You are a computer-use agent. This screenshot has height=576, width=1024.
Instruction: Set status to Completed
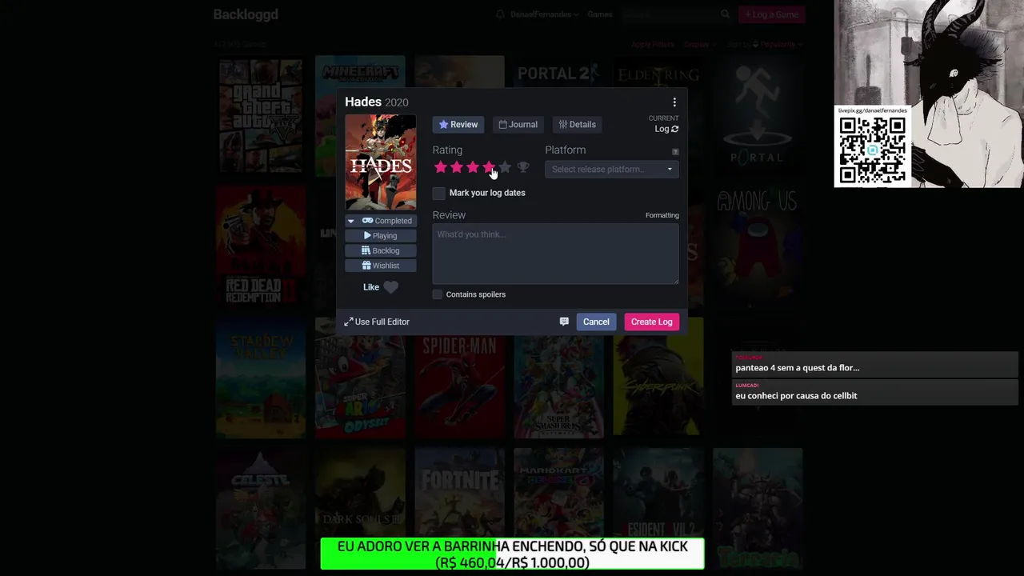tap(387, 221)
